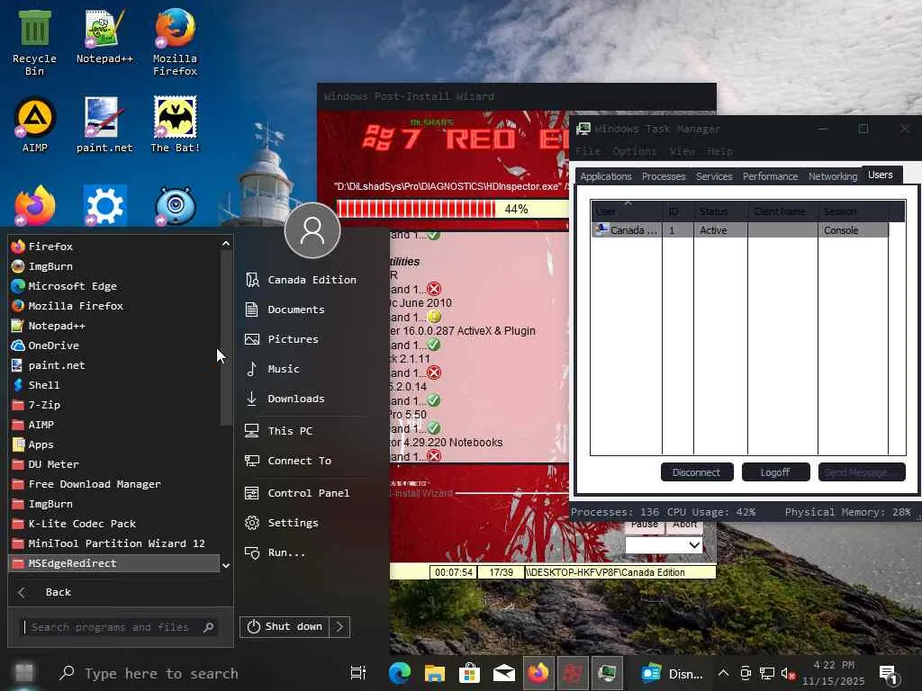Open the Mozilla Firefox desktop shortcut

(x=175, y=42)
